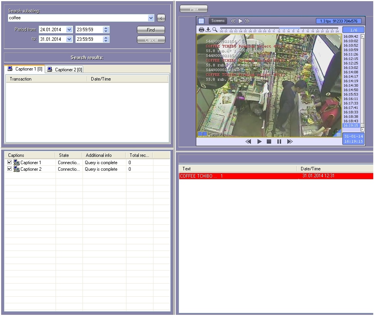Uncheck the Captioner 2 checkbox
Screen dimensions: 374x316
click(x=10, y=169)
